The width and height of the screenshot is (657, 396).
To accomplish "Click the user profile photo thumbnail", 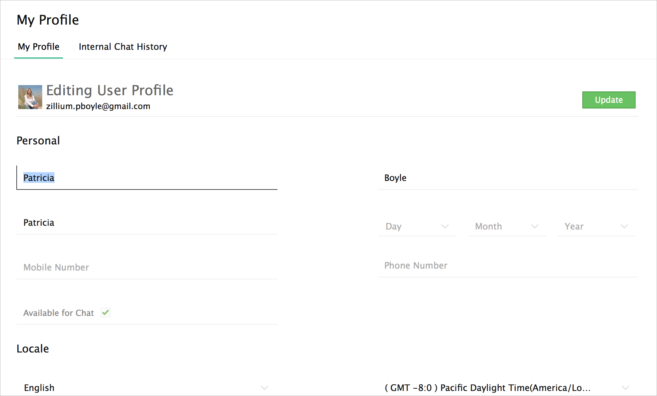I will click(x=30, y=97).
